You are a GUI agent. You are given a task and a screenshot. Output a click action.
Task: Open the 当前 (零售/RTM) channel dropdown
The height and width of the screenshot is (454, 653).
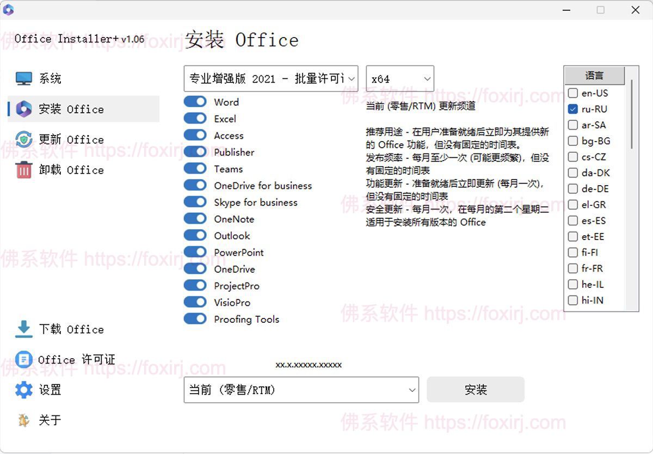(x=301, y=390)
